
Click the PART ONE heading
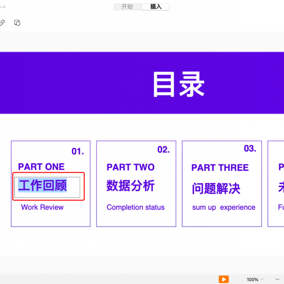[x=41, y=167]
